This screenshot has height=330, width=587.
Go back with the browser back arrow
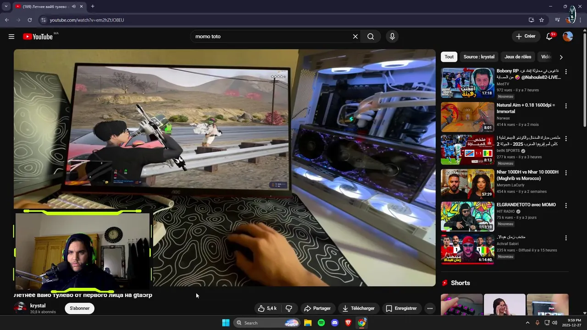click(7, 20)
